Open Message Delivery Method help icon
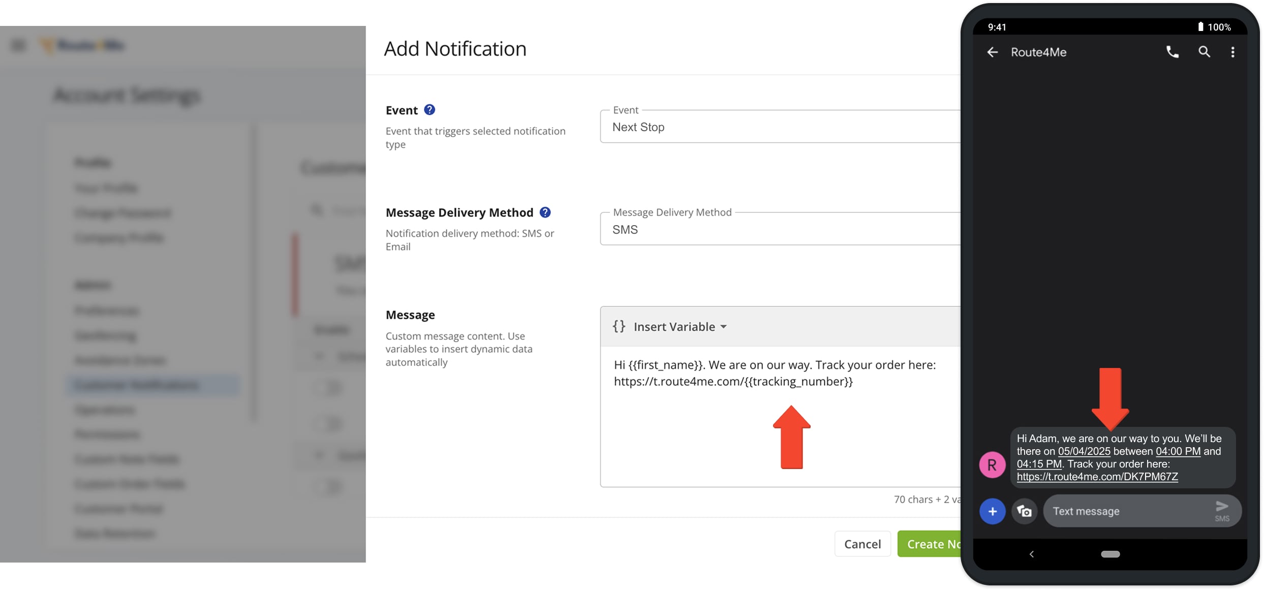 click(x=545, y=212)
